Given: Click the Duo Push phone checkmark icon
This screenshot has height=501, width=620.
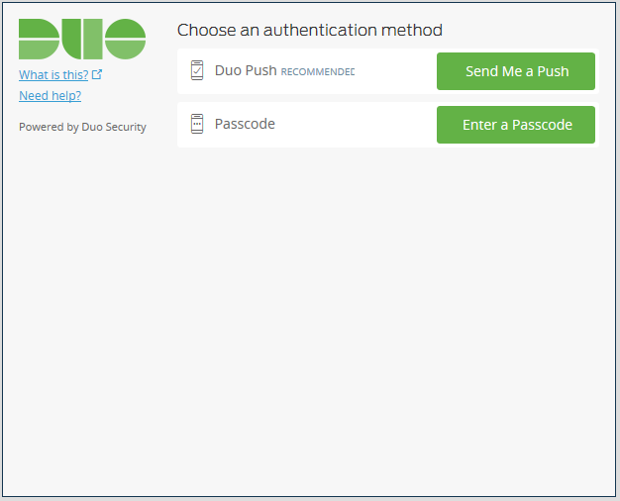Looking at the screenshot, I should tap(197, 71).
